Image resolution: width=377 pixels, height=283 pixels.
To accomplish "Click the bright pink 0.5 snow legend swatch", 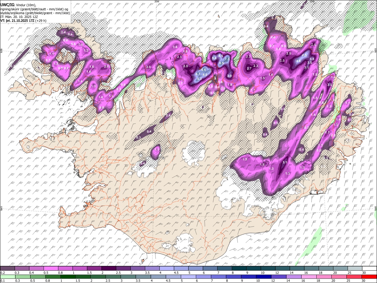I will pyautogui.click(x=51, y=268).
